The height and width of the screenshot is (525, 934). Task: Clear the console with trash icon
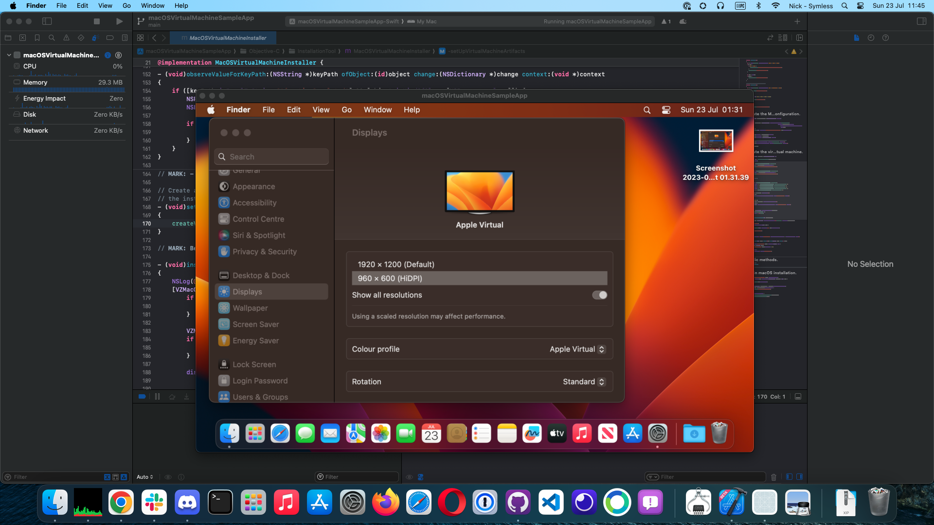pyautogui.click(x=773, y=477)
